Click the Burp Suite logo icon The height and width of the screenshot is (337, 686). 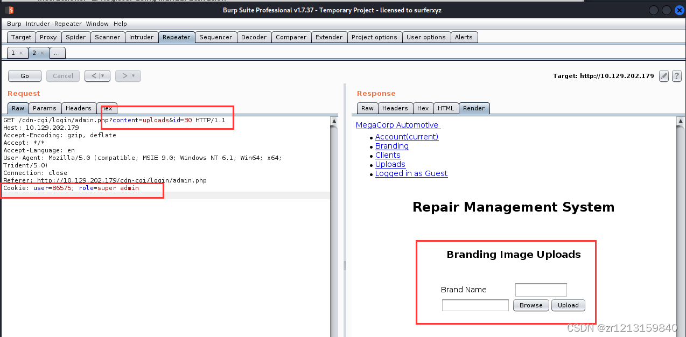(x=9, y=10)
